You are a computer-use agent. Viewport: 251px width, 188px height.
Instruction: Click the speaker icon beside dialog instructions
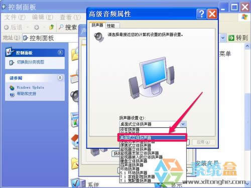pos(99,37)
